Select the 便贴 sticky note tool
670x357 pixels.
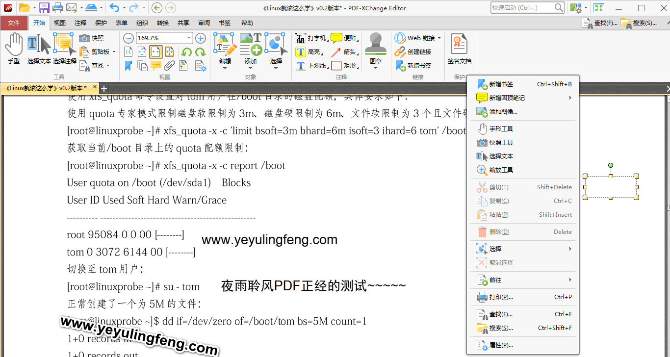(344, 38)
